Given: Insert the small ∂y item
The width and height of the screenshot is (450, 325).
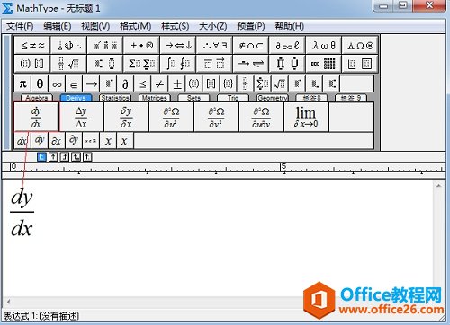Looking at the screenshot, I should (74, 140).
